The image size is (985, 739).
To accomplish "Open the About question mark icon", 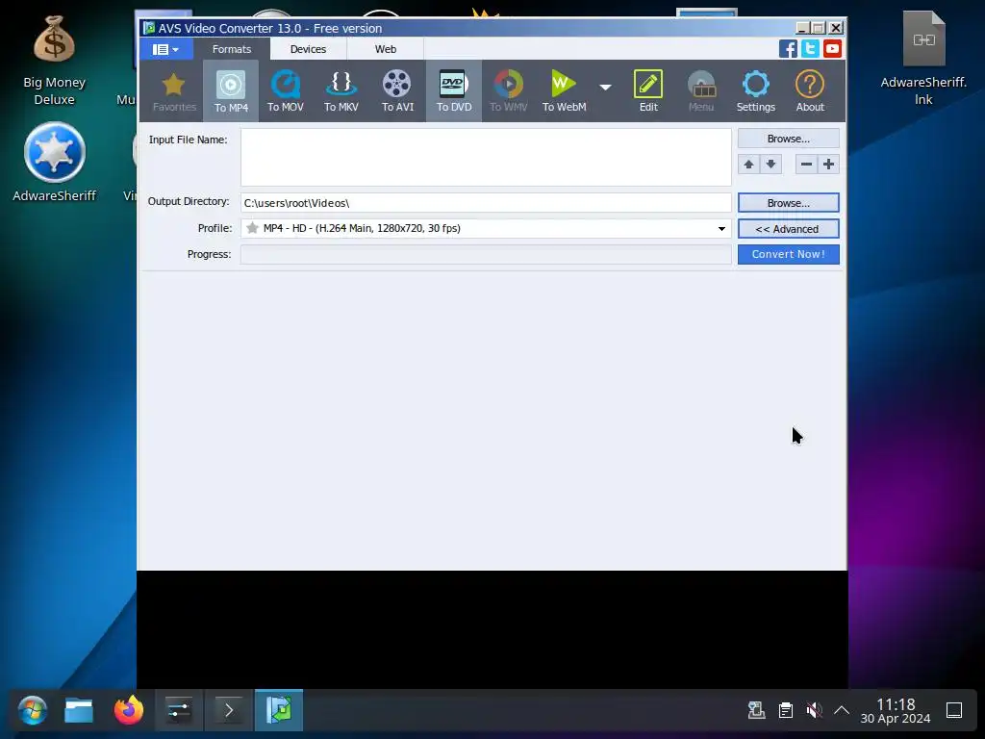I will point(810,91).
